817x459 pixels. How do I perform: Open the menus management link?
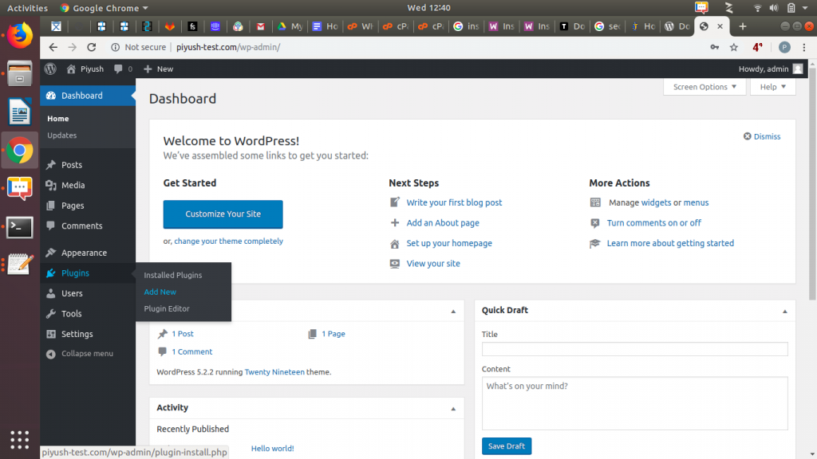(696, 202)
